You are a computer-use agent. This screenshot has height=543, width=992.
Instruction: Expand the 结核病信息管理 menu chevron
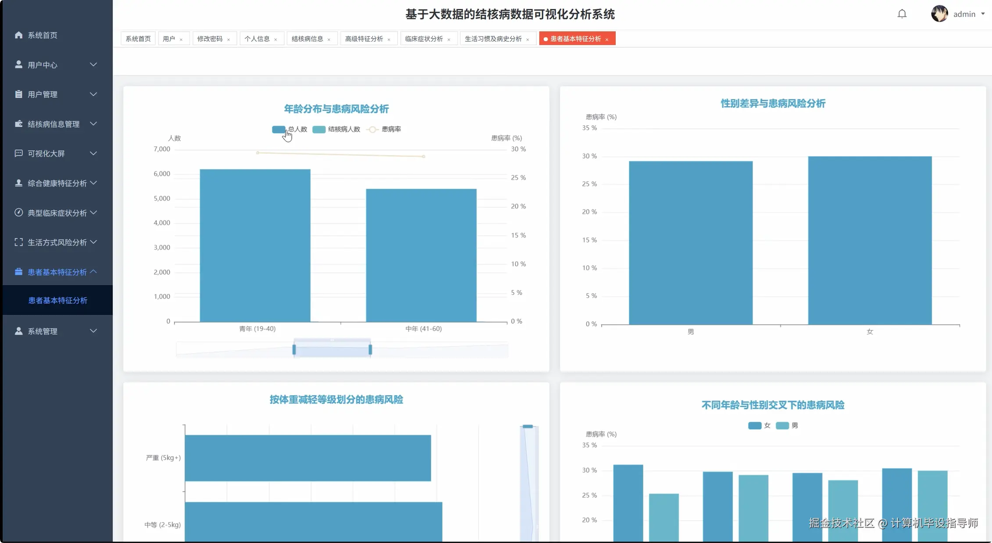point(93,124)
